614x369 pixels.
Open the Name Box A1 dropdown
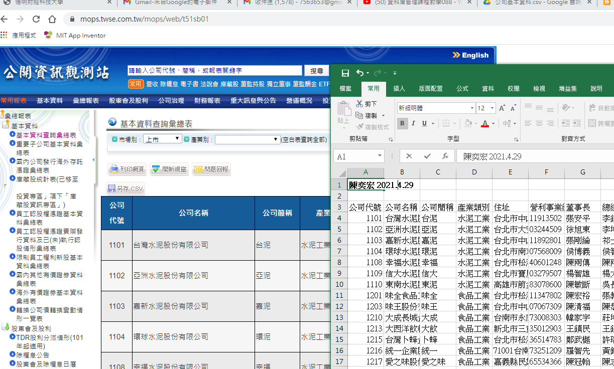[x=379, y=156]
